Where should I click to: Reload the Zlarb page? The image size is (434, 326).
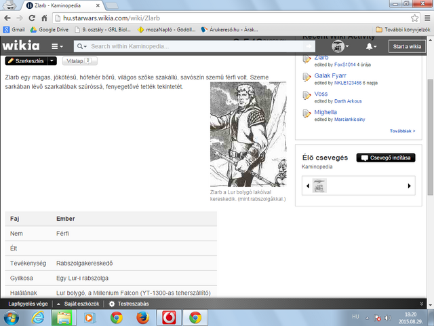point(32,18)
